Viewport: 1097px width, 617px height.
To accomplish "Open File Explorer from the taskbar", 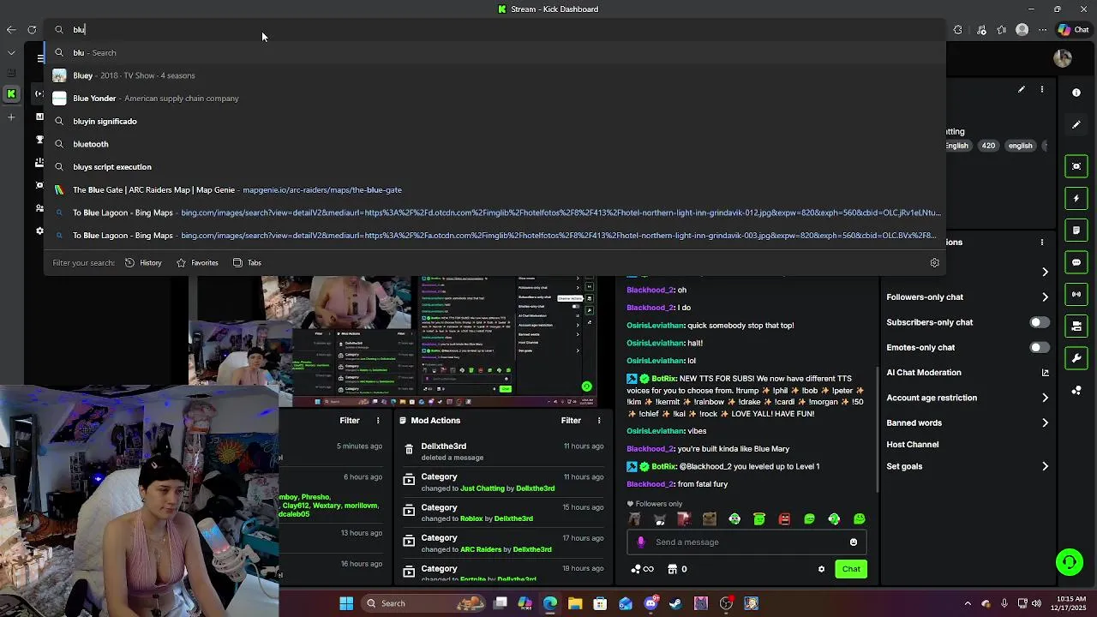I will pos(575,603).
